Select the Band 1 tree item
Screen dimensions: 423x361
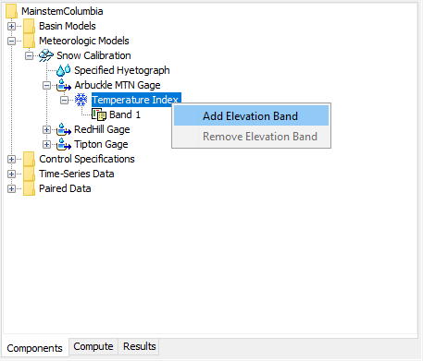click(125, 114)
